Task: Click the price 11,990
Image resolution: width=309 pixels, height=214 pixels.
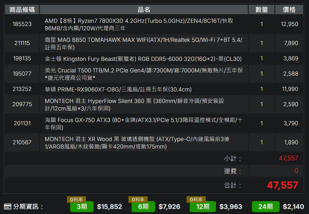Action: pyautogui.click(x=290, y=89)
